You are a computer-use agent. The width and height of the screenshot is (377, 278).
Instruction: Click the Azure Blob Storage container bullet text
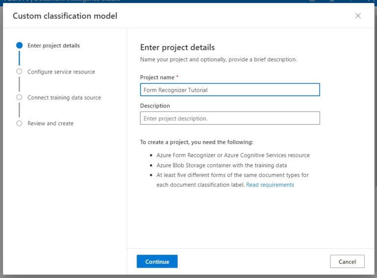[x=221, y=165]
